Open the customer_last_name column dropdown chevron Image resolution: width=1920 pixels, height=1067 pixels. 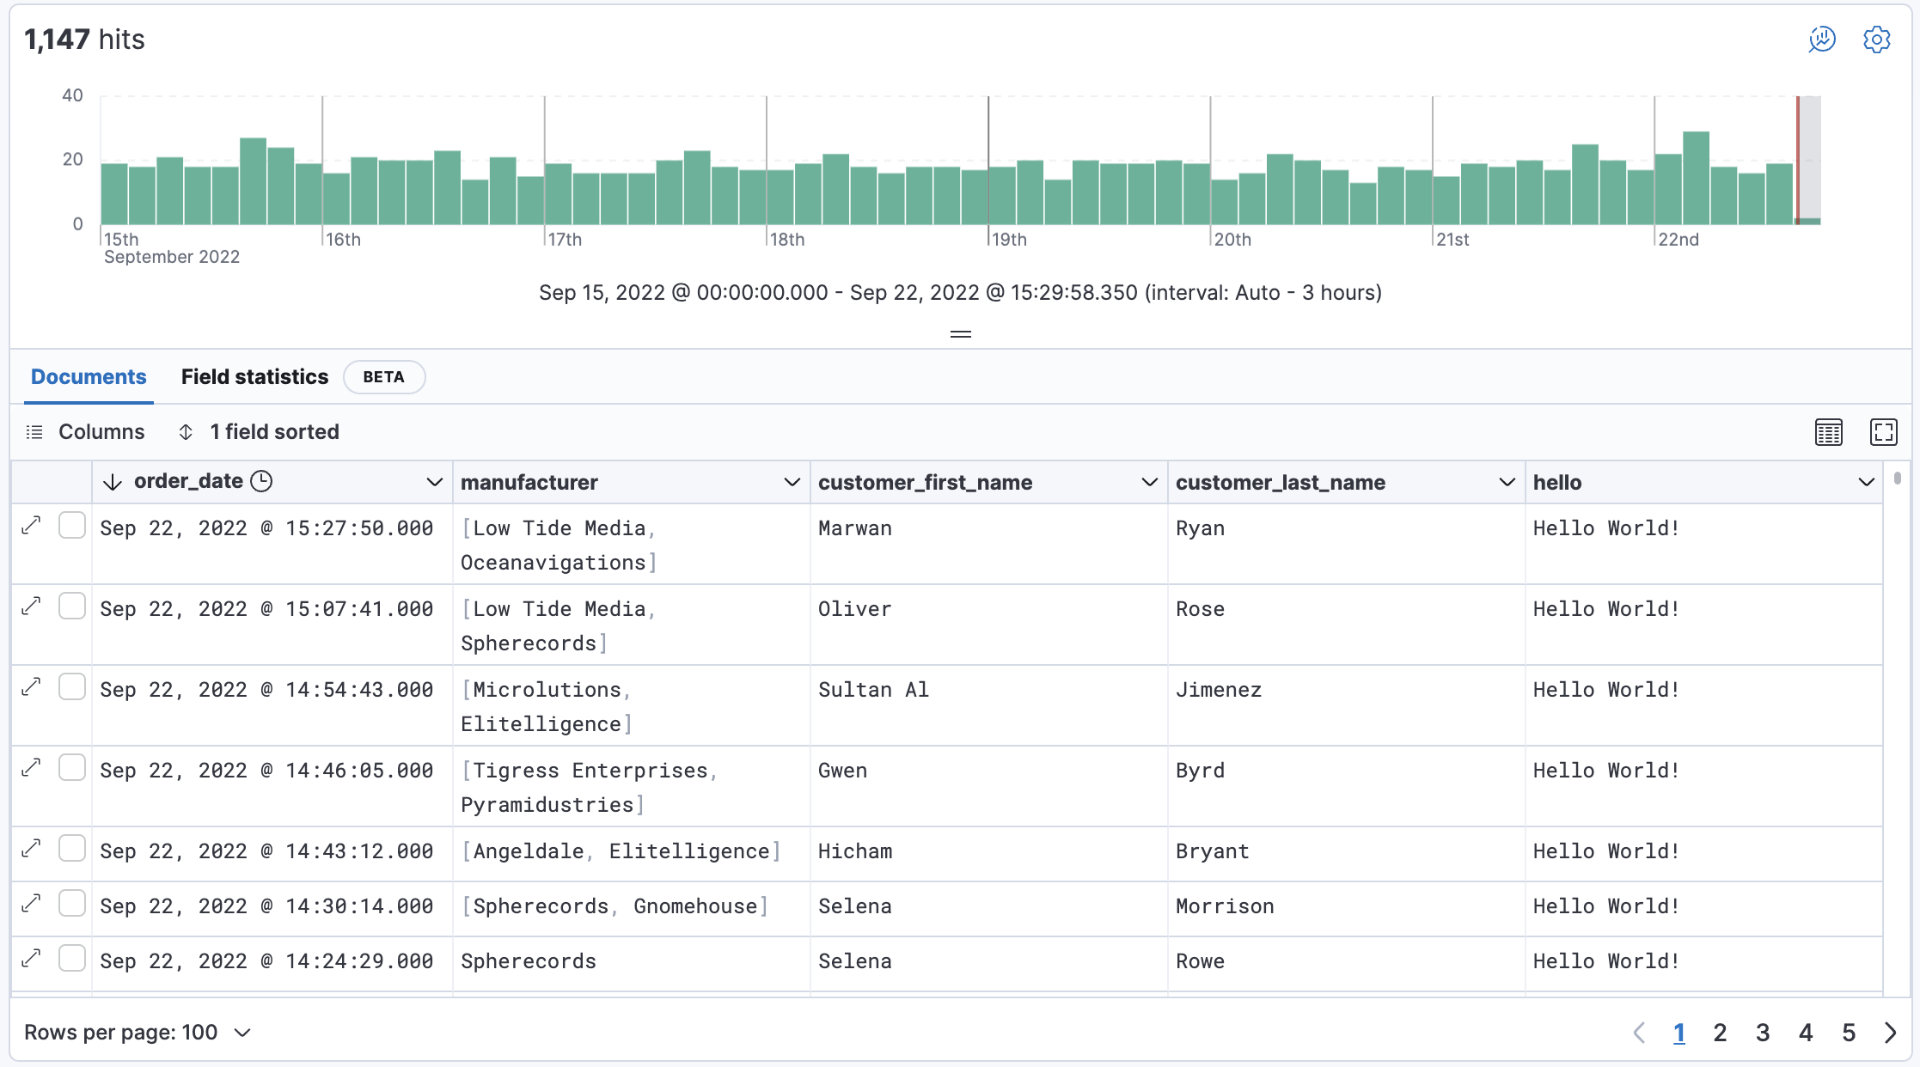point(1506,482)
